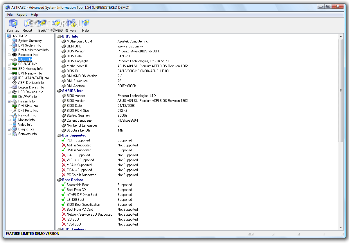
Task: Click the SPD Memory Info module icon
Action: click(15, 69)
